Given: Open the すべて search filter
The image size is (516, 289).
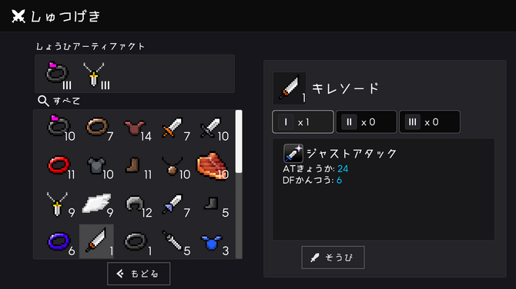Looking at the screenshot, I should tap(59, 101).
